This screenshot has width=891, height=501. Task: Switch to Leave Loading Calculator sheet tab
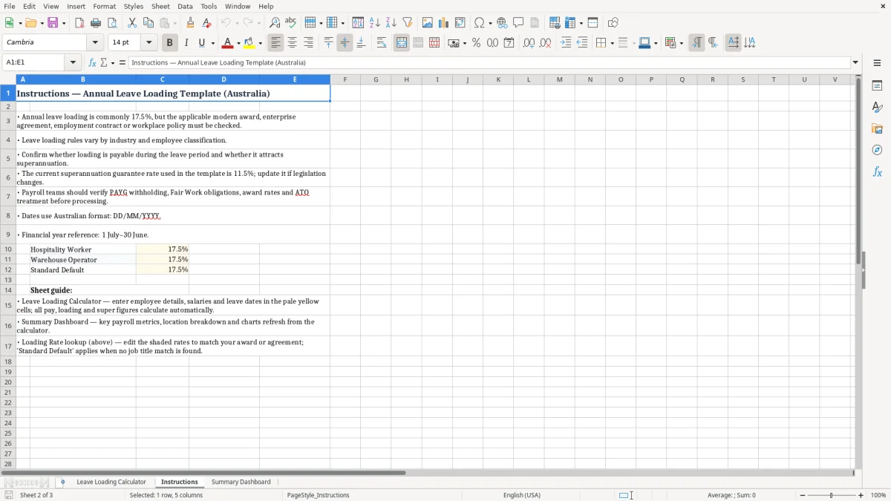tap(111, 482)
